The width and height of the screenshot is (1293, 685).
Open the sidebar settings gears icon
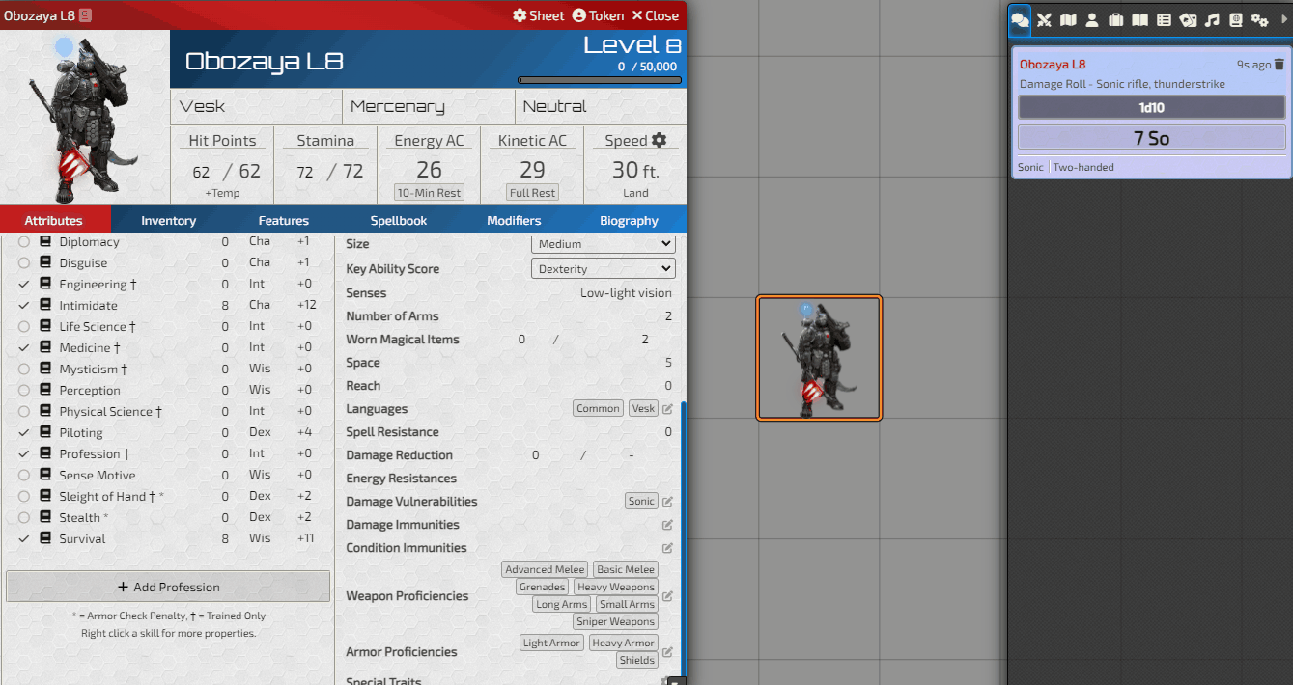[1259, 19]
